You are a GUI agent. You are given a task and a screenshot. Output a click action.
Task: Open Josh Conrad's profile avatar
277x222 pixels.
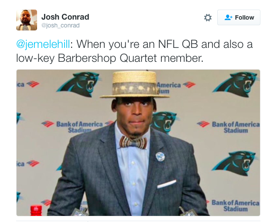click(x=27, y=20)
